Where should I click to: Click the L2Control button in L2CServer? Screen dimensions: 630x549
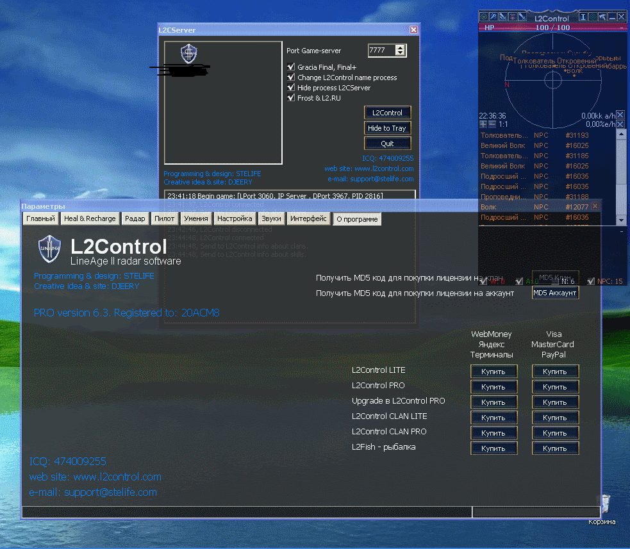[x=387, y=113]
